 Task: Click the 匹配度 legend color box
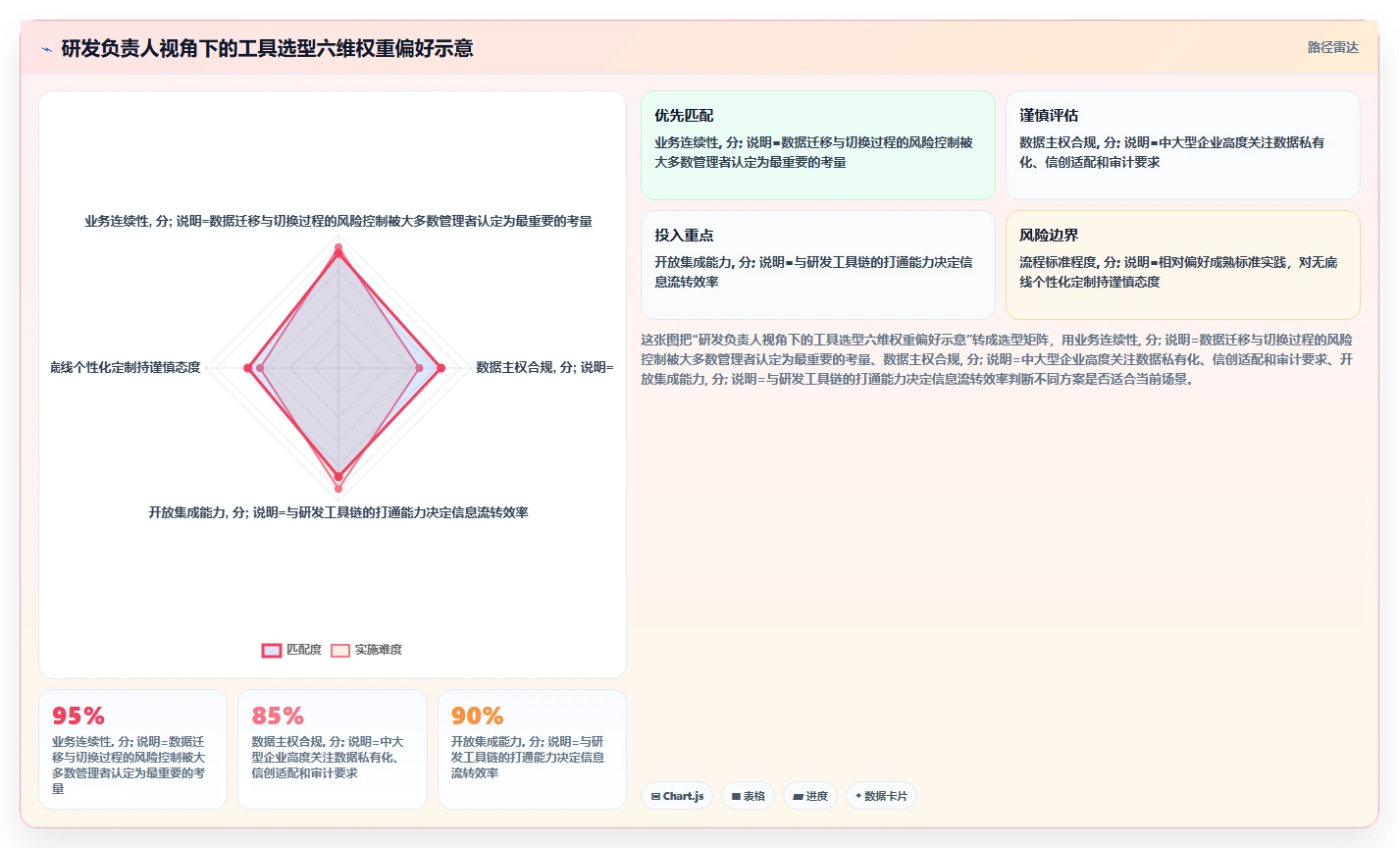272,651
